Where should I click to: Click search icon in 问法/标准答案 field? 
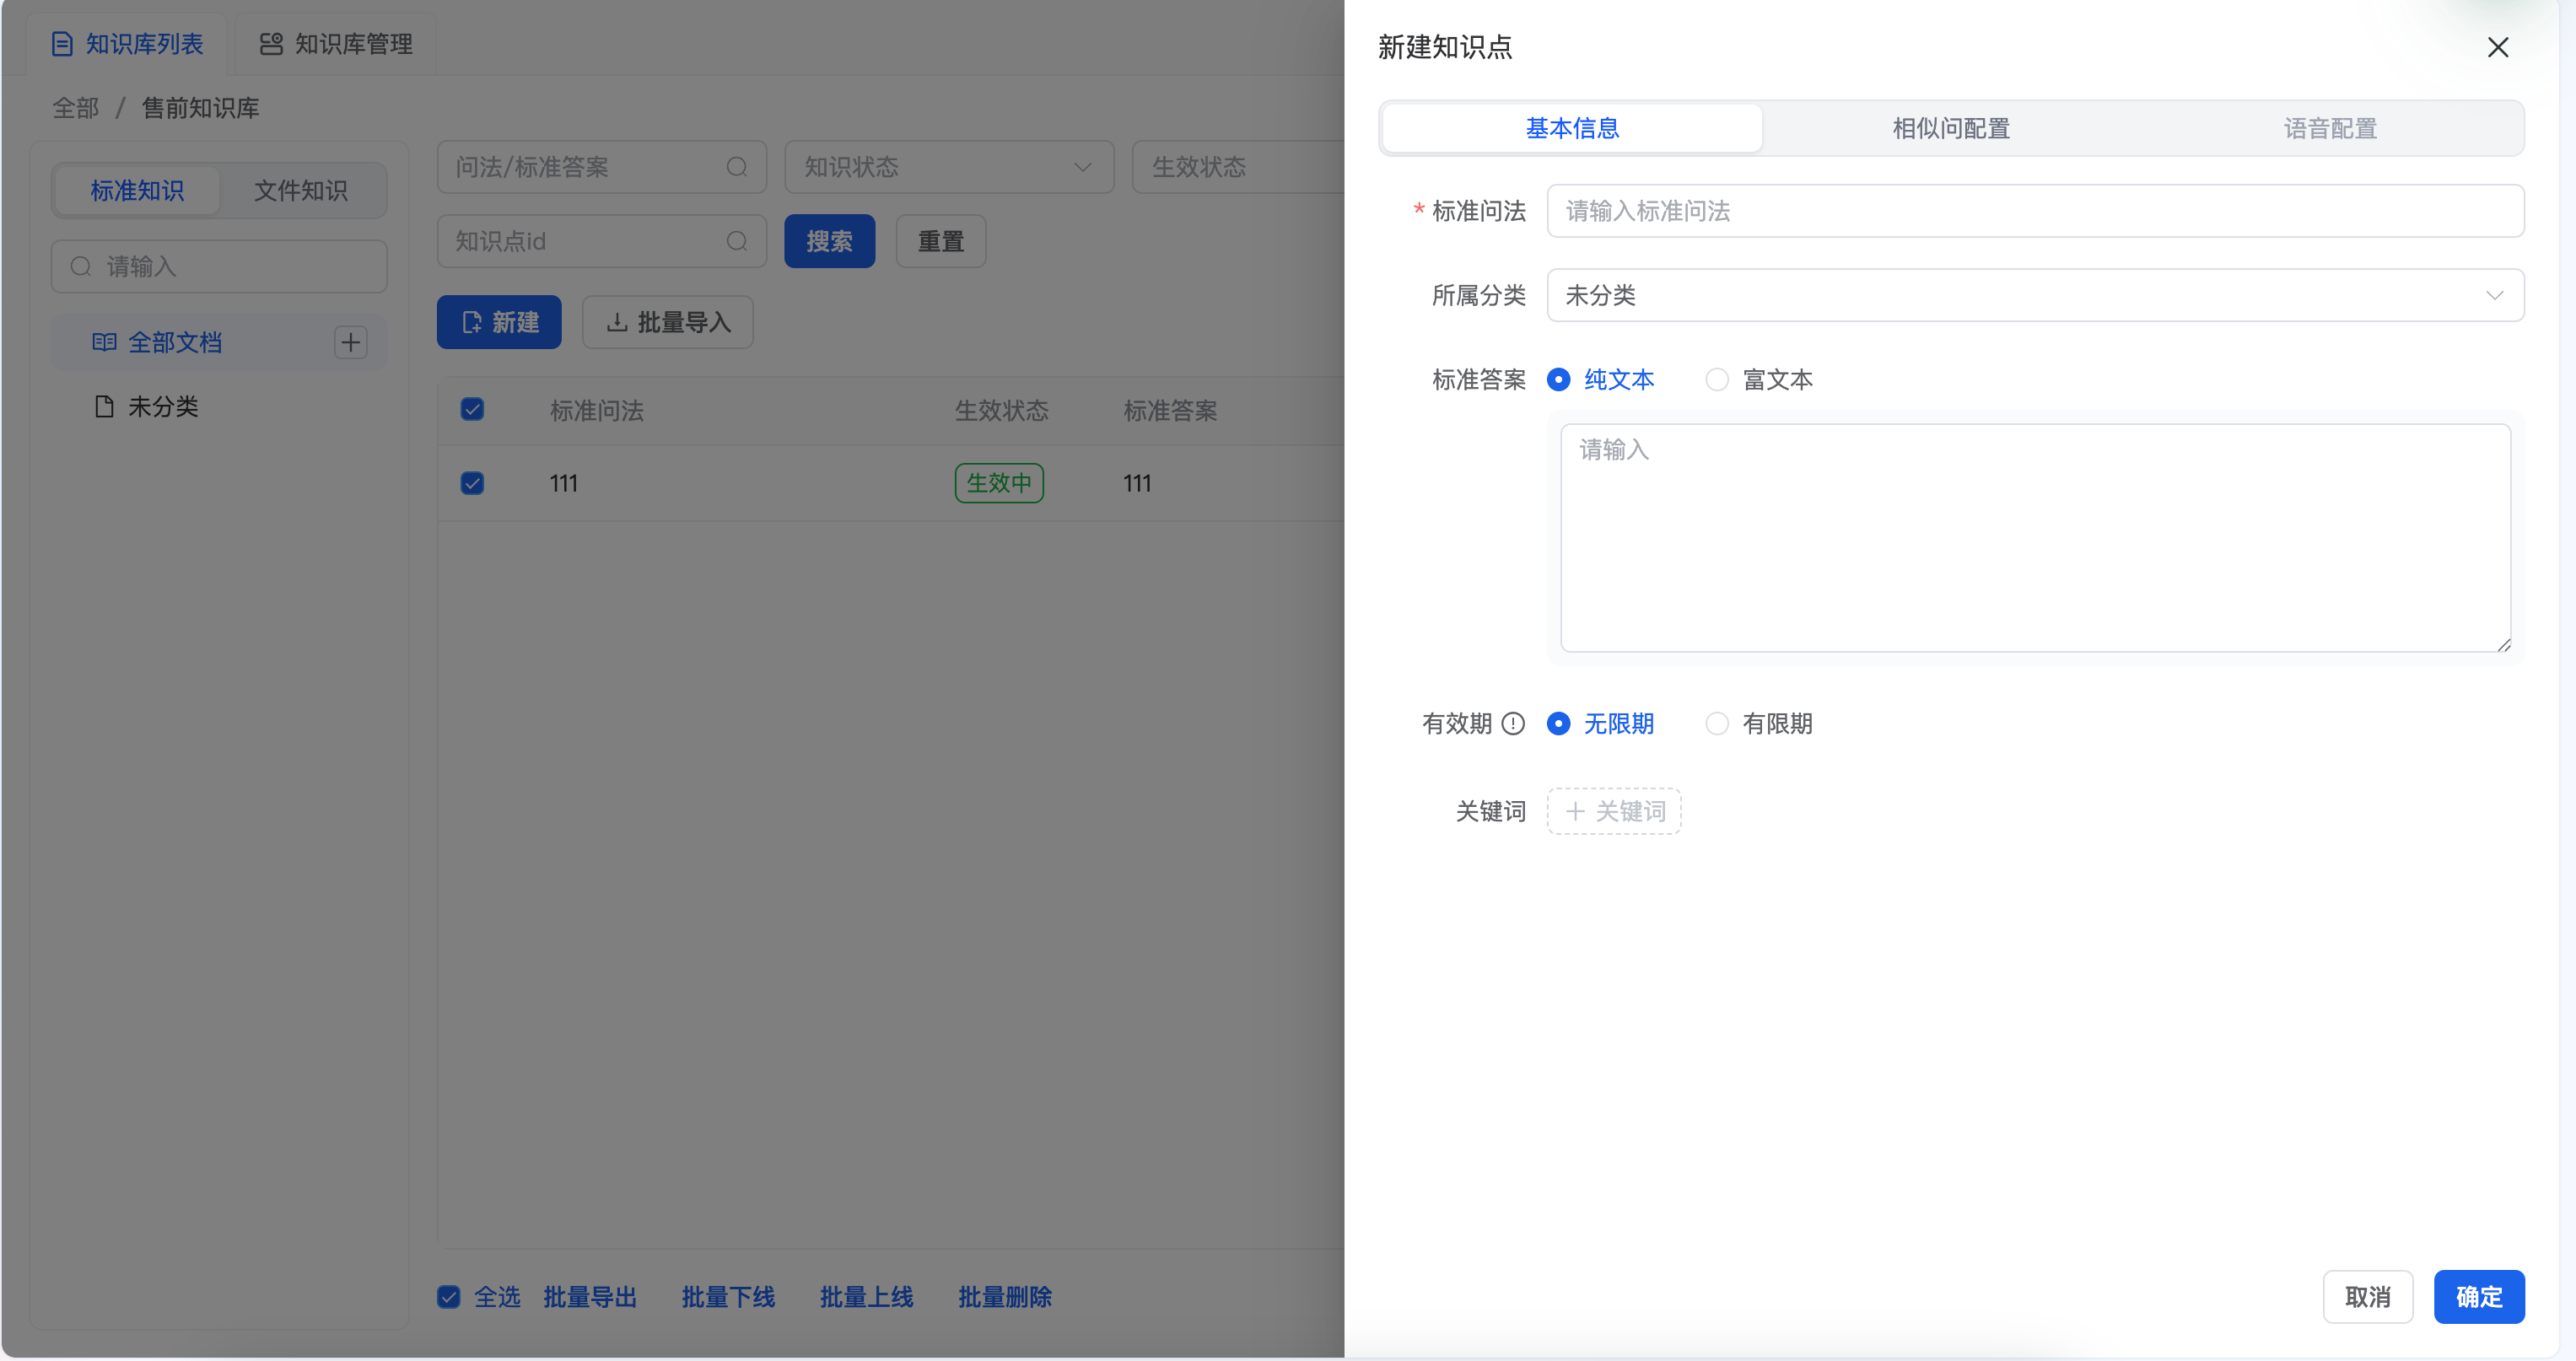(x=737, y=167)
